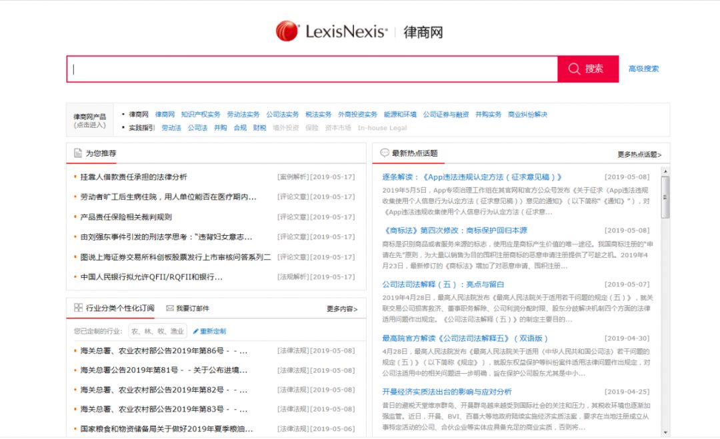Open 高级搜索 advanced search

click(643, 69)
